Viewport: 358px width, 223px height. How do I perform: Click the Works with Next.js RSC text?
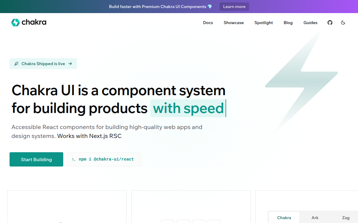(x=89, y=136)
